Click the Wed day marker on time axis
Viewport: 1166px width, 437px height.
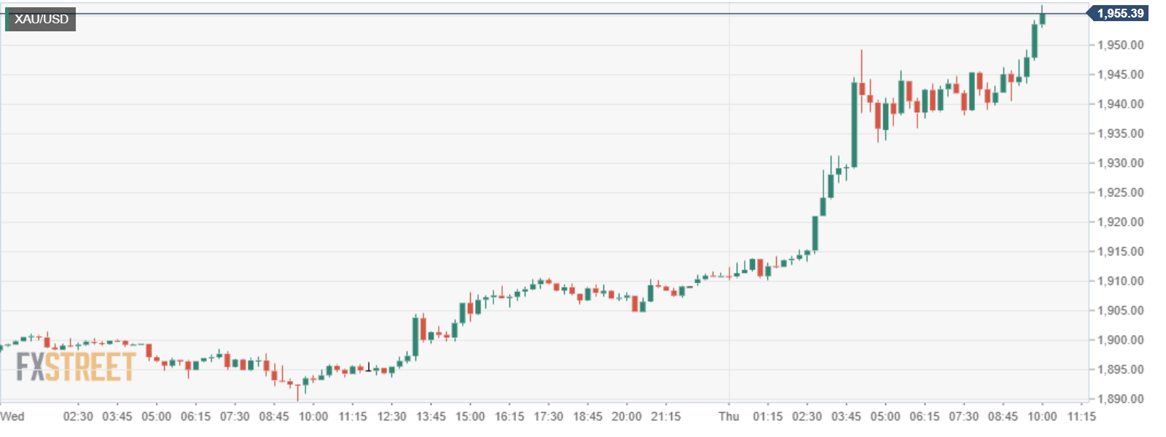coord(12,416)
